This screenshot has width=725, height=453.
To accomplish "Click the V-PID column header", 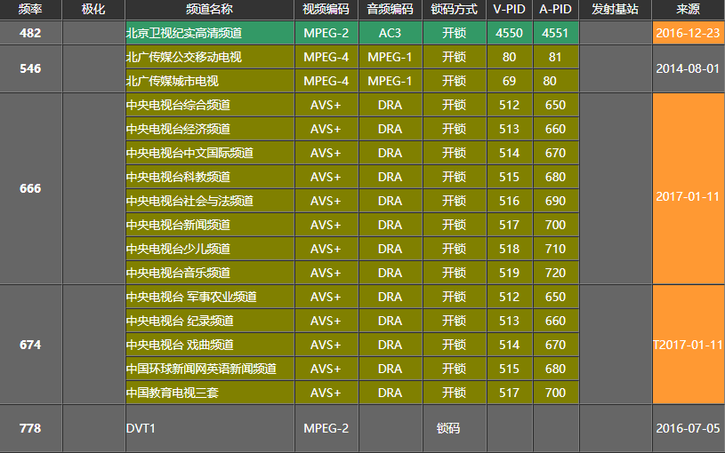I will click(x=509, y=9).
